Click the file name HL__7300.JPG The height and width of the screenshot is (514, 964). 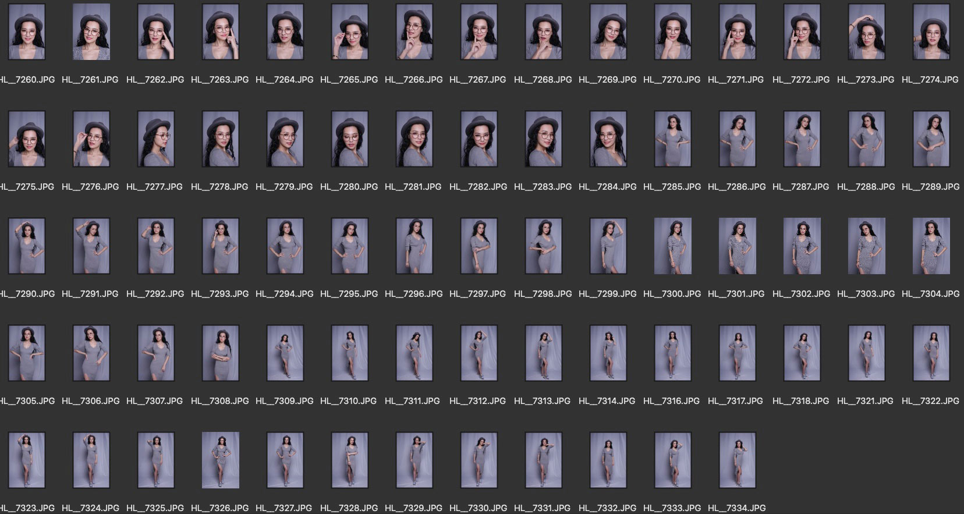click(672, 294)
